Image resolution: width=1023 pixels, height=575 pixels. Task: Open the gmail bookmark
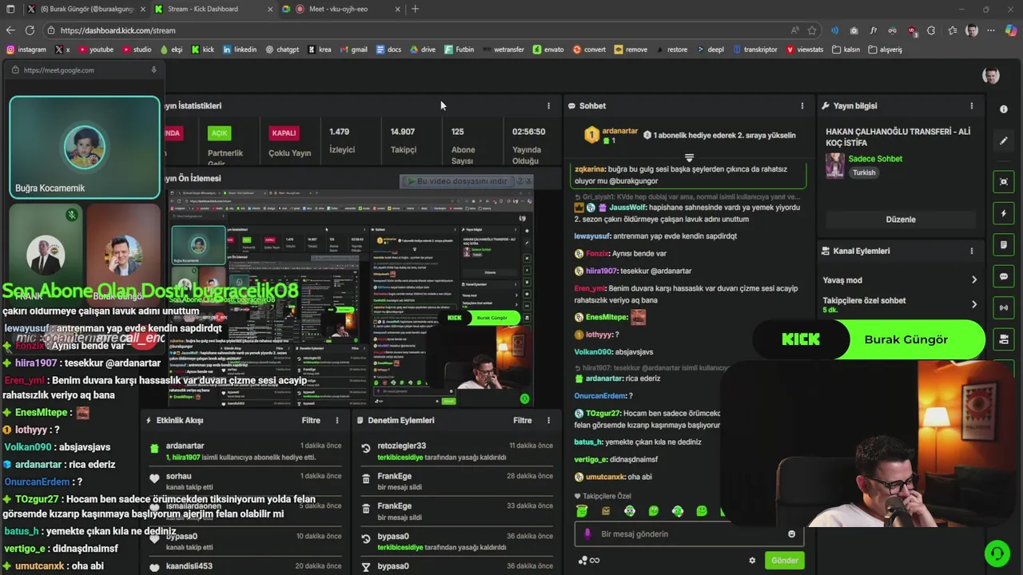point(353,50)
